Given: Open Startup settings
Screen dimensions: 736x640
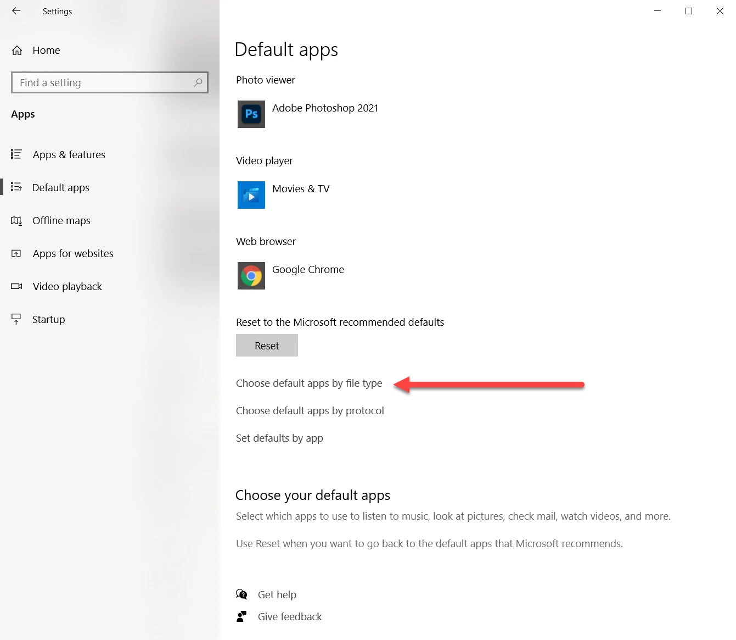Looking at the screenshot, I should (48, 320).
